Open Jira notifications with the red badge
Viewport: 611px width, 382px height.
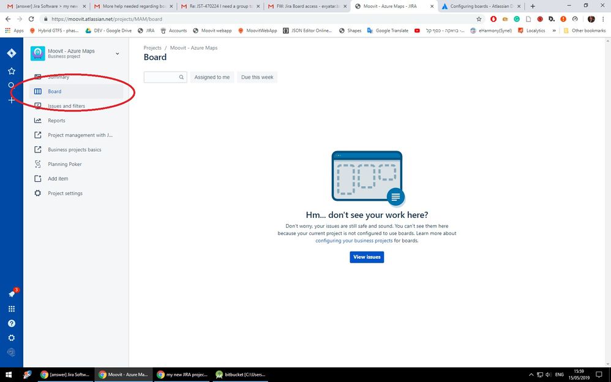click(x=12, y=294)
